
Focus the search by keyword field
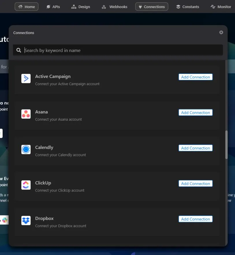tap(118, 50)
